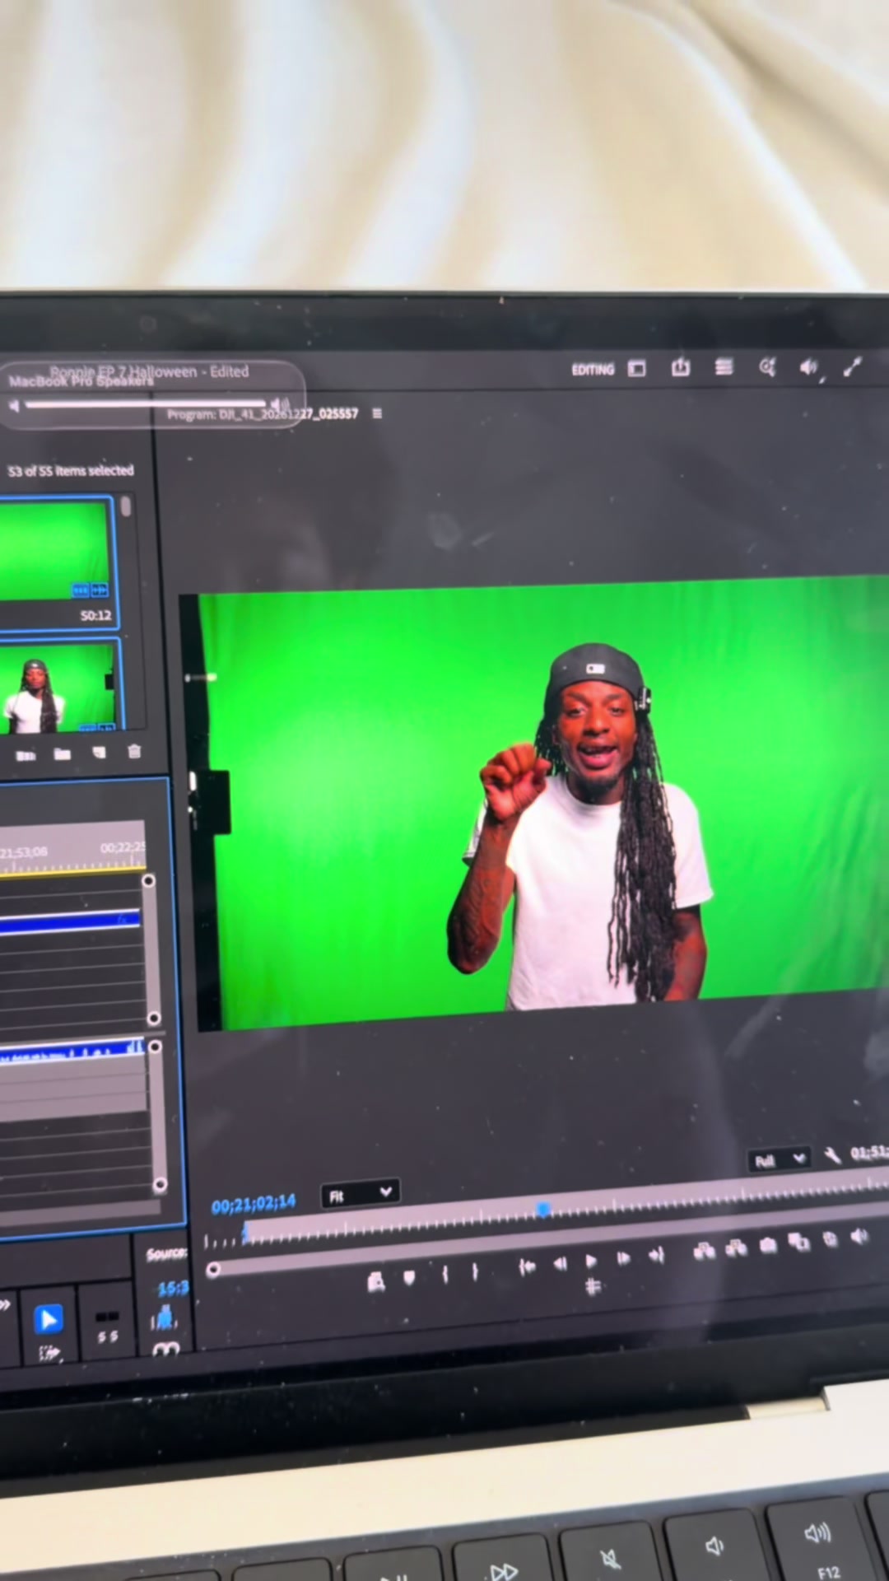The height and width of the screenshot is (1581, 889).
Task: Toggle the full screen video arrows icon
Action: pyautogui.click(x=853, y=367)
